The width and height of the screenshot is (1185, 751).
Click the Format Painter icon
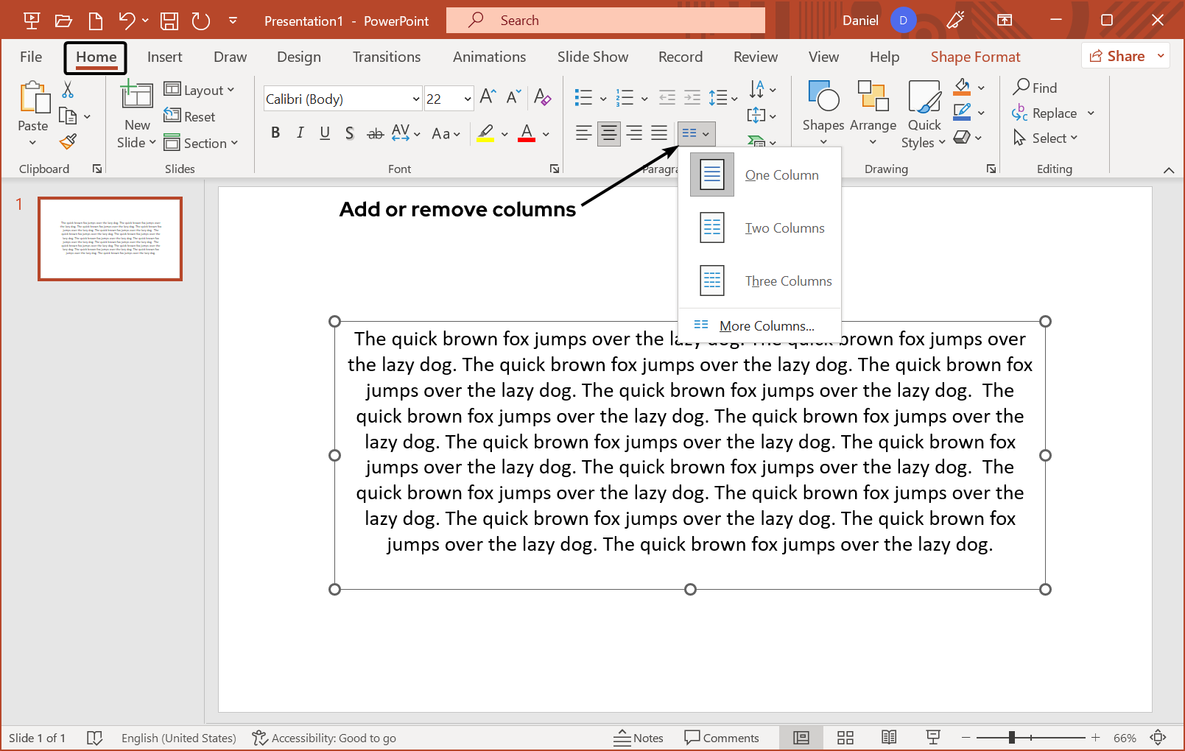(68, 141)
